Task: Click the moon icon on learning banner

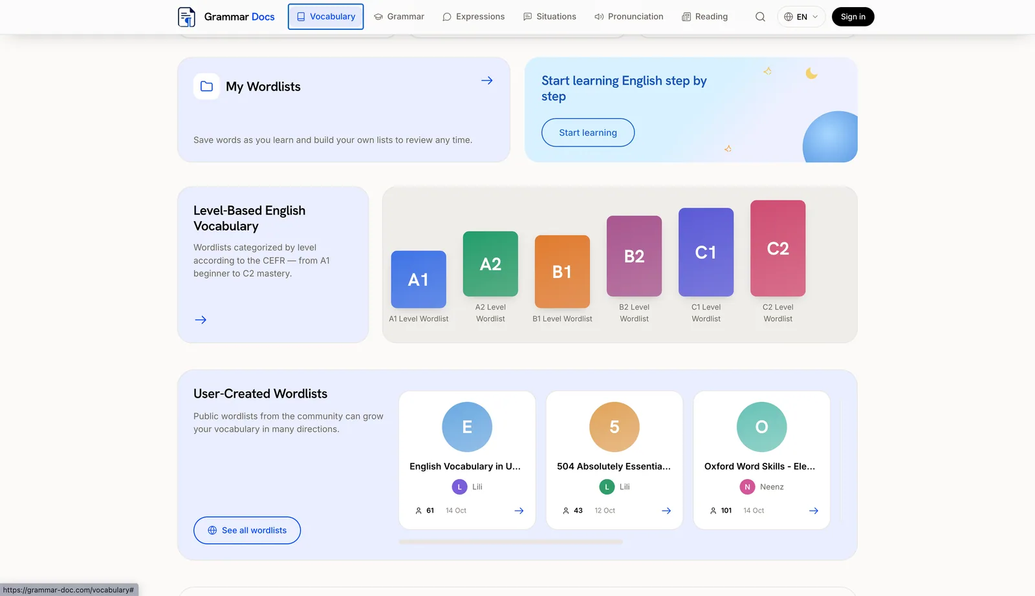Action: [x=811, y=73]
